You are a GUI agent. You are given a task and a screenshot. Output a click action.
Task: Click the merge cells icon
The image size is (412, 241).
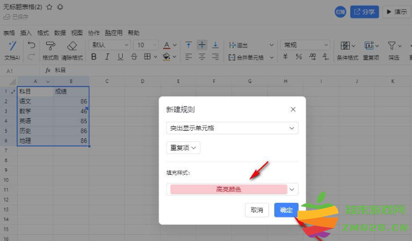(232, 57)
